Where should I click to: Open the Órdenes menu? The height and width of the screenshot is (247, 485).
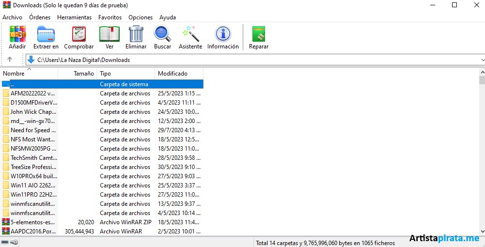(40, 17)
